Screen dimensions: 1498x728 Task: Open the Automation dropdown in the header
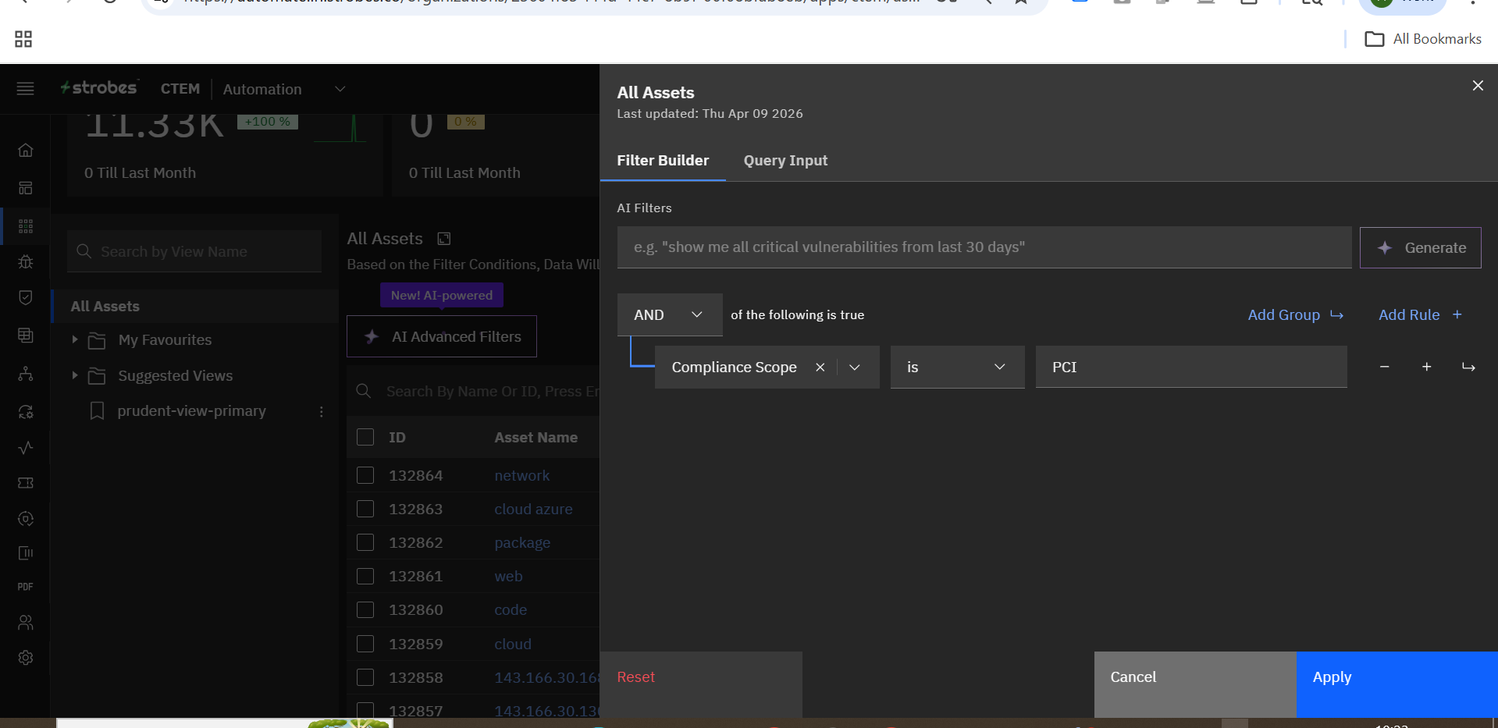click(284, 89)
